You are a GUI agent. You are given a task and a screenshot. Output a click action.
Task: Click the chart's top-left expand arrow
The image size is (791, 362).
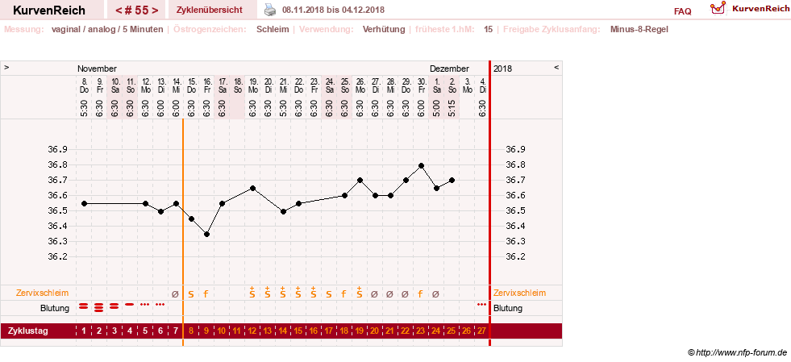click(x=7, y=67)
